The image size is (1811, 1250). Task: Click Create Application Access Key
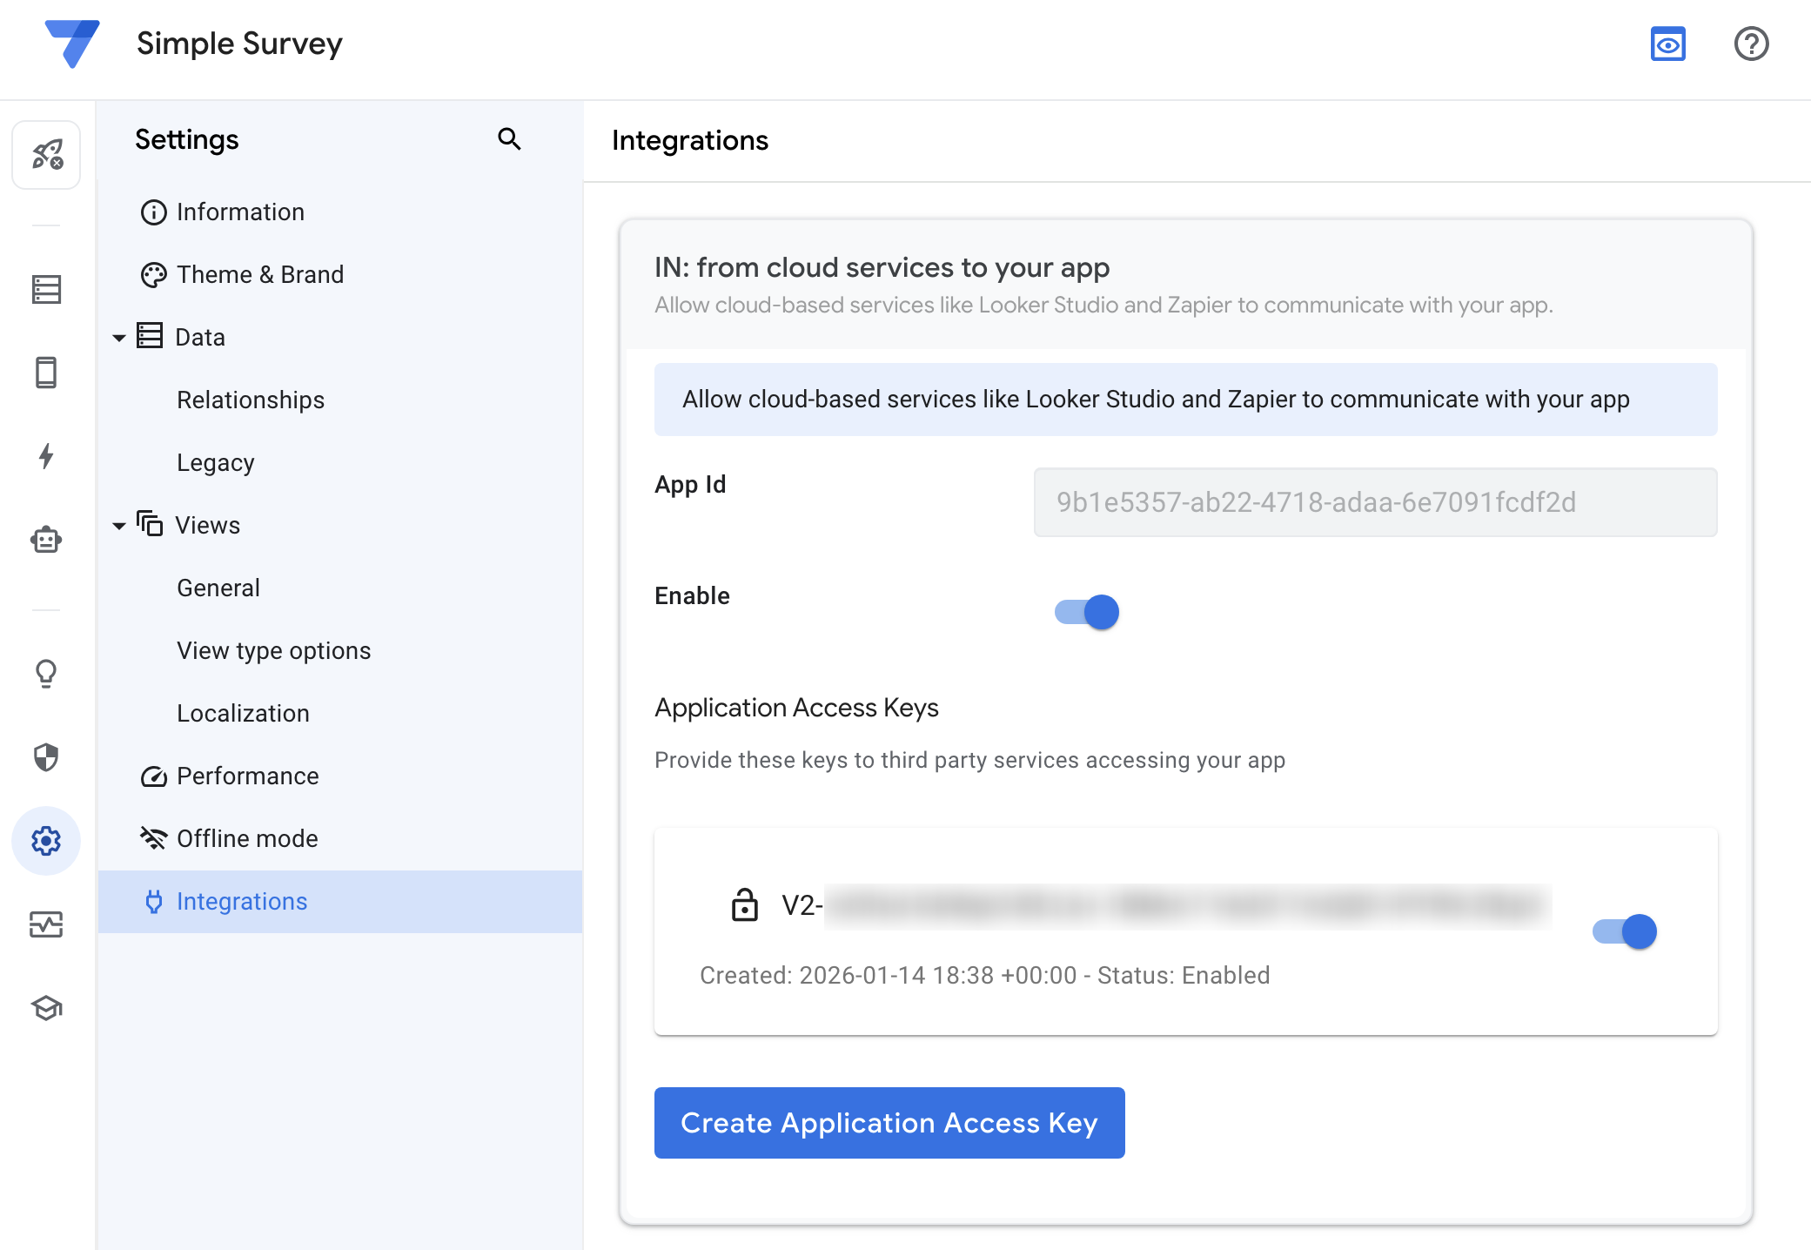[x=889, y=1123]
